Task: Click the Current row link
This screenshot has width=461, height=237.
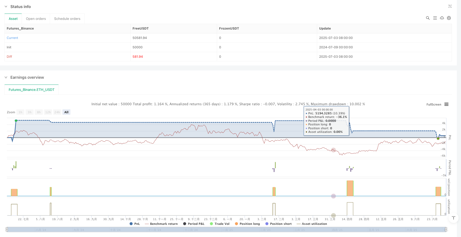Action: [12, 38]
